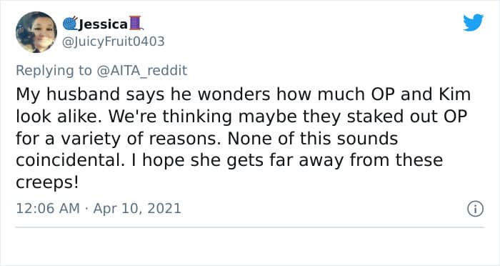Click the word 'creeps!' ending the tweet
The width and height of the screenshot is (500, 266).
click(x=47, y=183)
